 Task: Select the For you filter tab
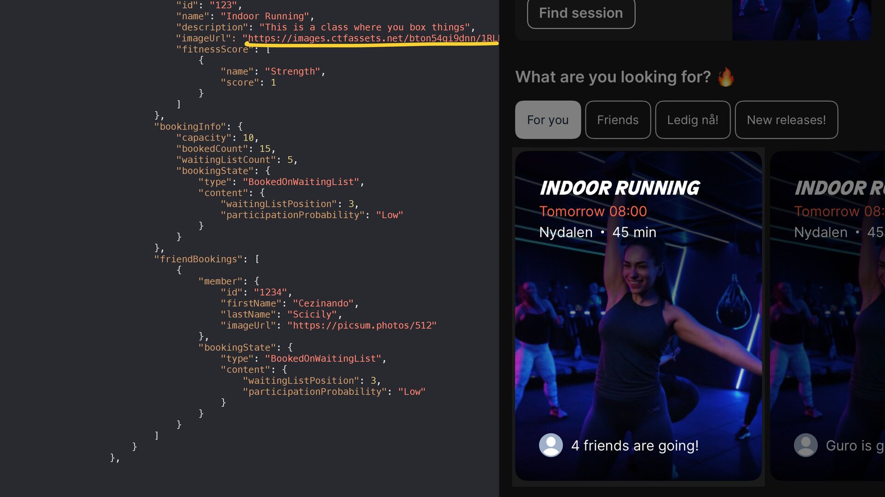548,120
